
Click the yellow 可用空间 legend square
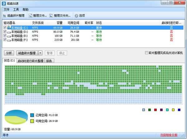[x=32, y=121]
